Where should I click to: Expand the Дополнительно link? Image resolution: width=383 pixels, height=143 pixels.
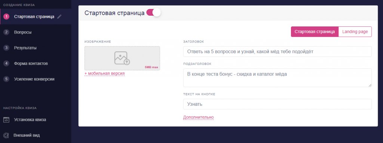pyautogui.click(x=198, y=117)
